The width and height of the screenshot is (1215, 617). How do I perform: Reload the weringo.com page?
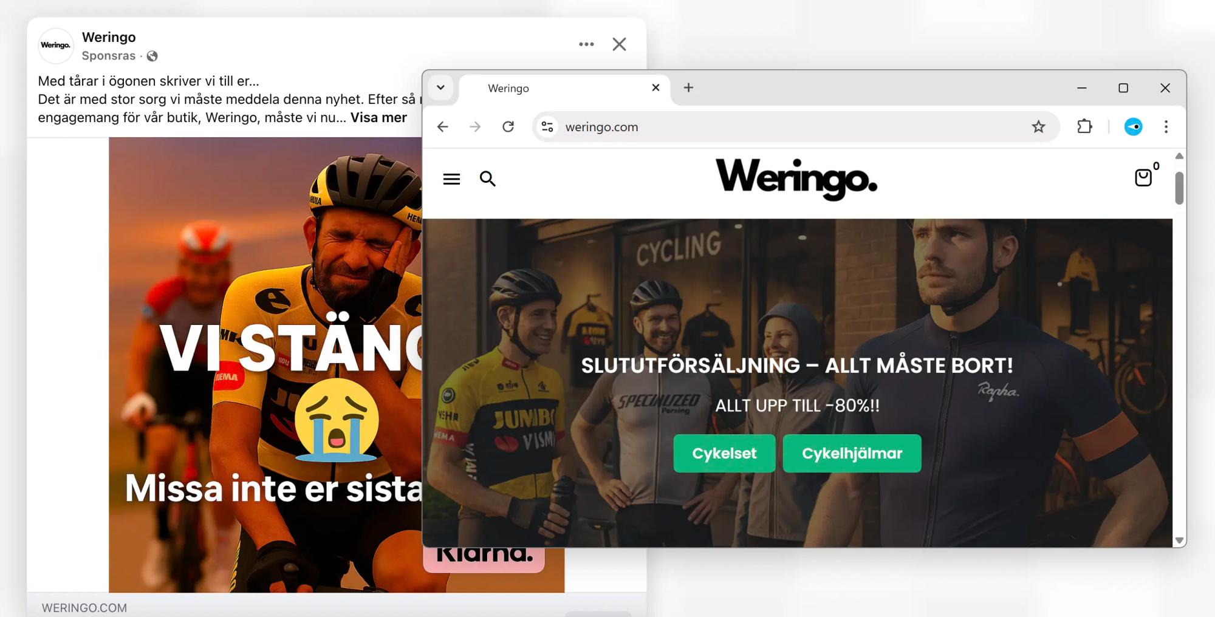tap(508, 126)
